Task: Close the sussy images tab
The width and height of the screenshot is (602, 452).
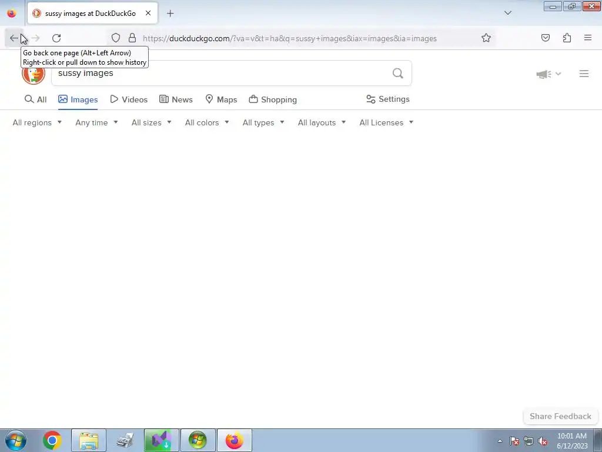Action: click(x=148, y=13)
